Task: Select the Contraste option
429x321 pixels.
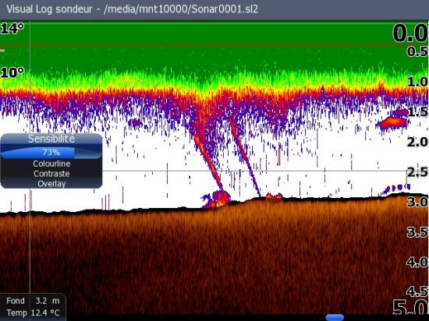Action: click(51, 174)
